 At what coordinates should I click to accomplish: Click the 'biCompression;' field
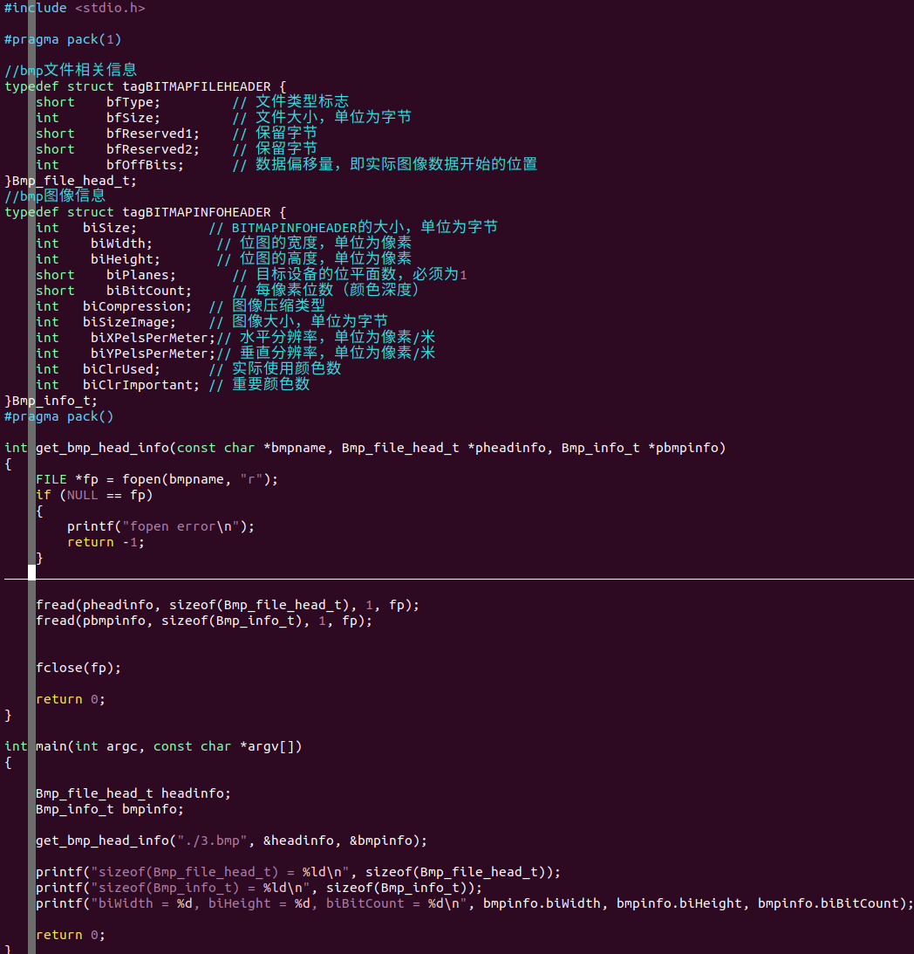[137, 306]
